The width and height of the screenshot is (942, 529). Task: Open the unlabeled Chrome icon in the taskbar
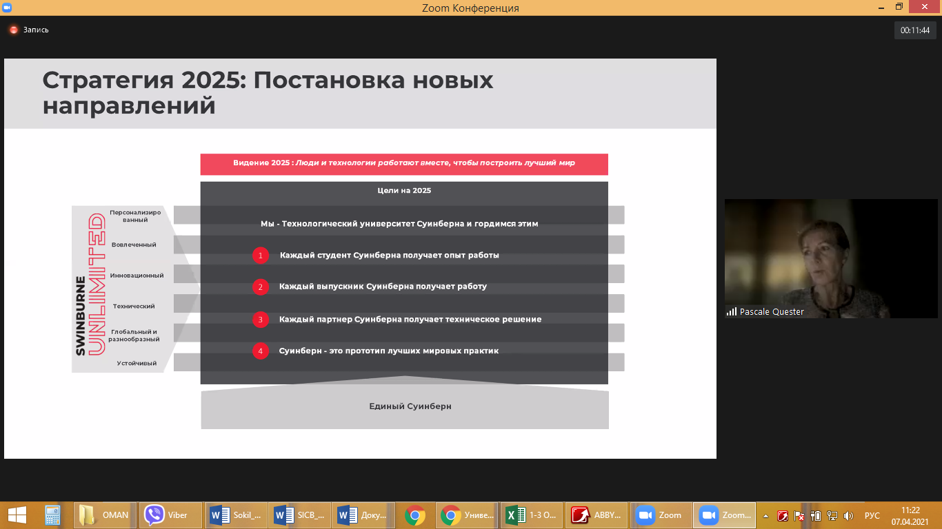(415, 515)
